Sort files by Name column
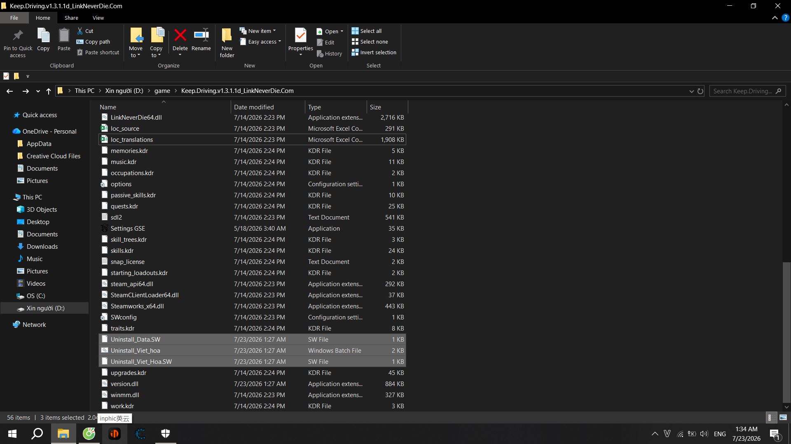 (164, 107)
